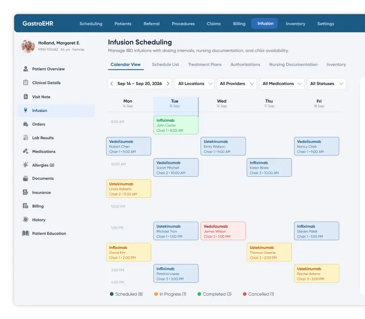Open Michael Tran's Ustekinumab appointment
This screenshot has height=319, width=365.
pyautogui.click(x=176, y=231)
